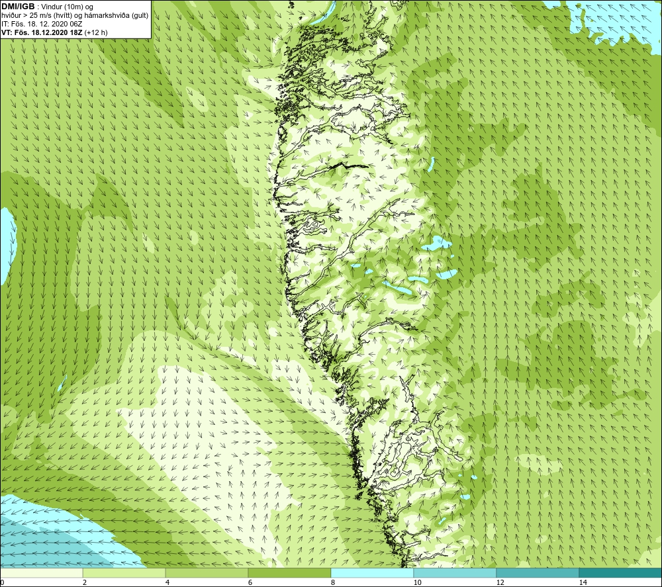
Task: Select the 12–14 m/s teal scale band
Action: [538, 572]
